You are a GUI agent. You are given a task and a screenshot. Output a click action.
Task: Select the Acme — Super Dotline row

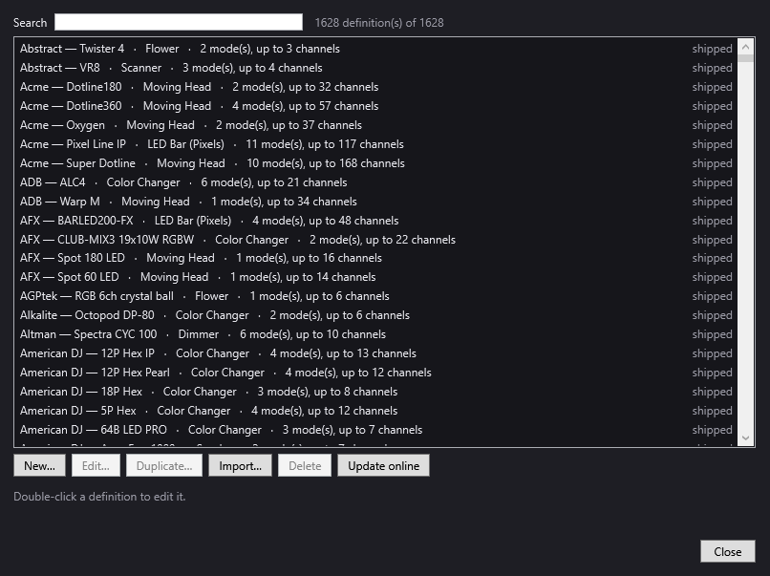click(375, 163)
